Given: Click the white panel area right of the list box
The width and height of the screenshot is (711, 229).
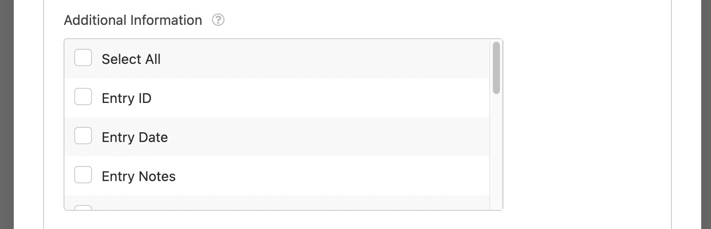Looking at the screenshot, I should tap(587, 124).
